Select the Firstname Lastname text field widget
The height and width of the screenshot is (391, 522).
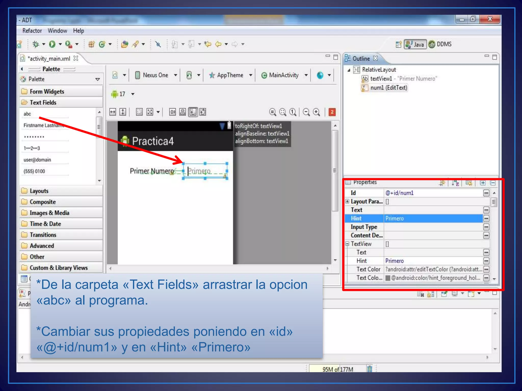coord(46,125)
